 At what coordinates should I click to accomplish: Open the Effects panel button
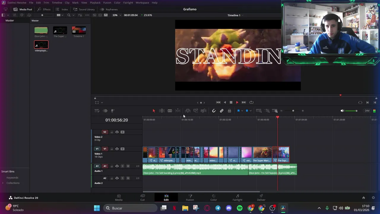(44, 9)
